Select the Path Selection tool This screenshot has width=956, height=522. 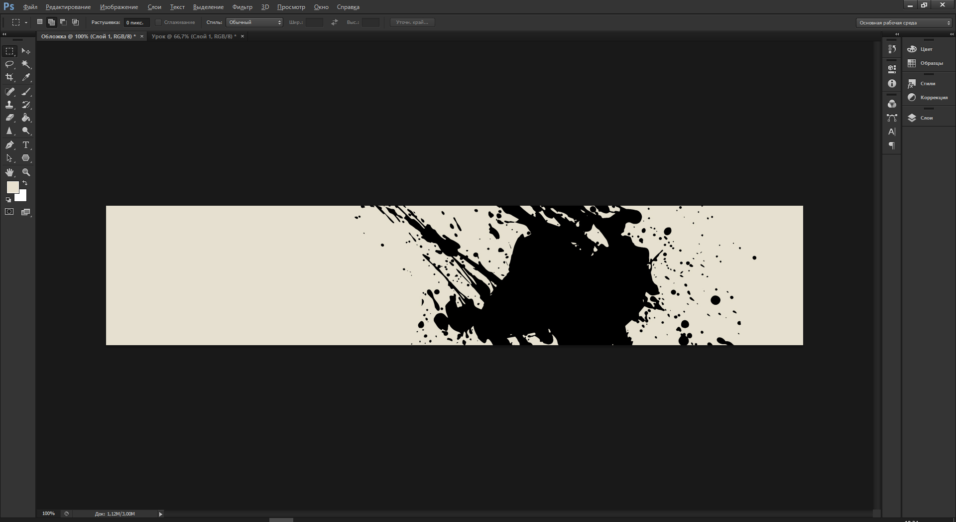pyautogui.click(x=9, y=158)
